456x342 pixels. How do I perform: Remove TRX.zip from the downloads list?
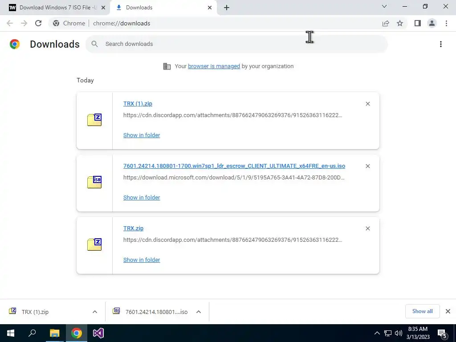pyautogui.click(x=367, y=228)
